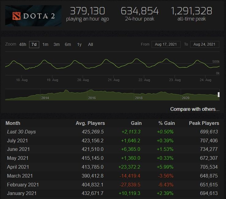Edit the From date field Aug 17, 2021
226x199 pixels.
(166, 44)
